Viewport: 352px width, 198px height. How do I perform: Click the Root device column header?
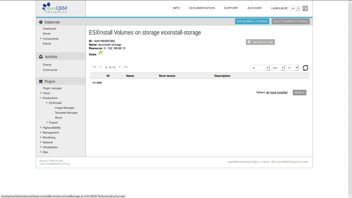pyautogui.click(x=167, y=76)
